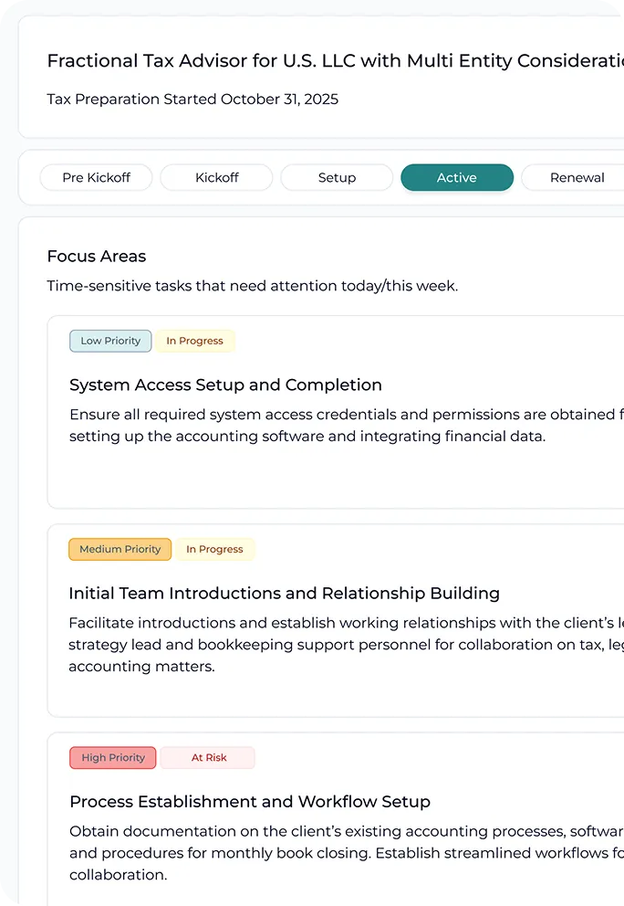
Task: Switch to the Pre Kickoff stage tab
Action: click(x=96, y=177)
